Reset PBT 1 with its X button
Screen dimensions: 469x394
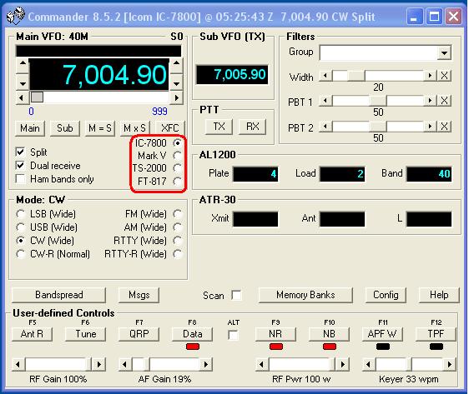pos(444,101)
